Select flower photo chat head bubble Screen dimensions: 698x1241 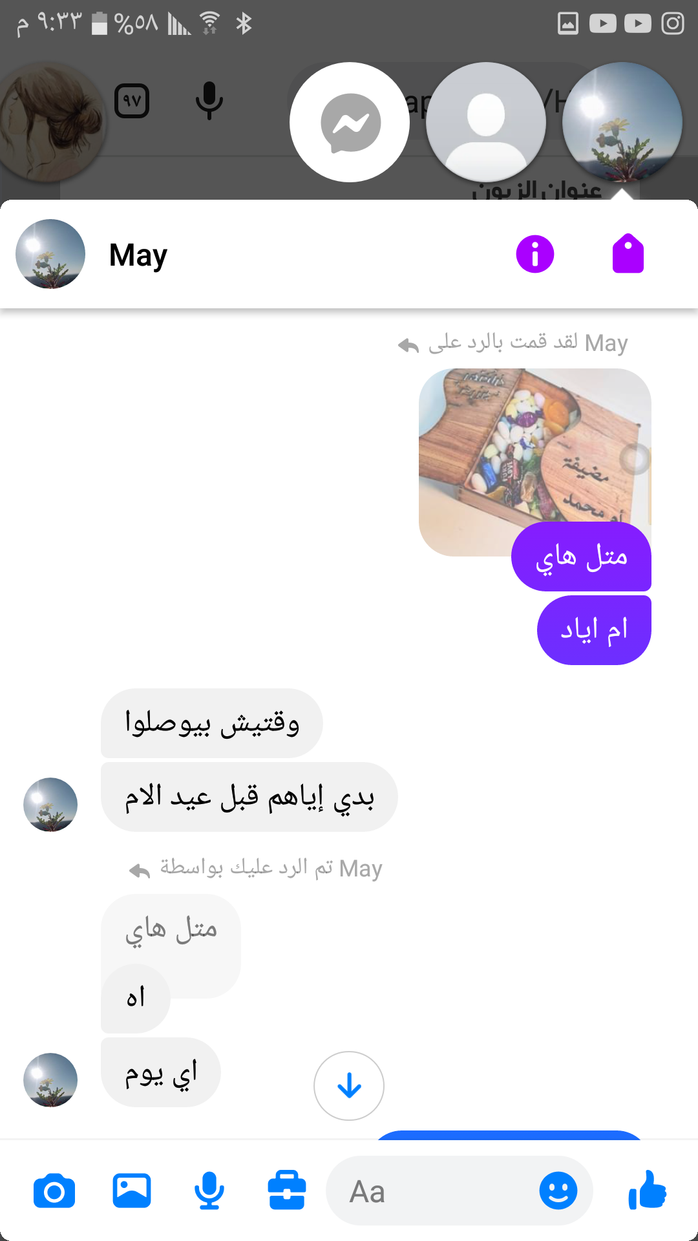click(x=622, y=122)
